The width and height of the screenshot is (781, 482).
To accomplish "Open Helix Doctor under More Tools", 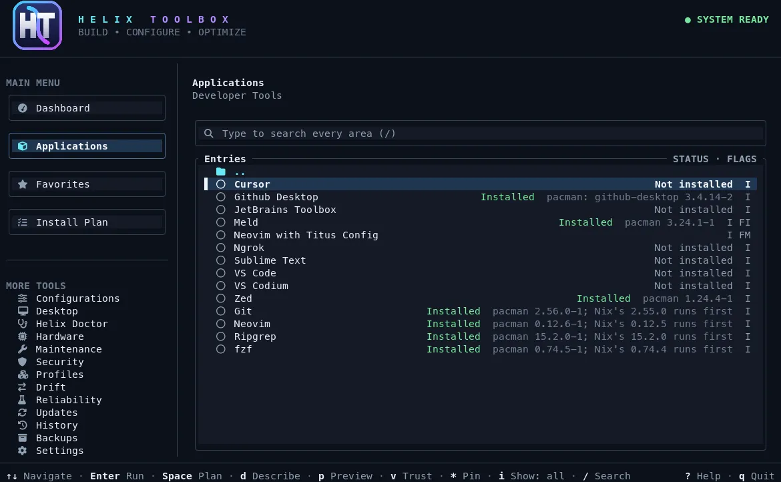I will tap(71, 324).
